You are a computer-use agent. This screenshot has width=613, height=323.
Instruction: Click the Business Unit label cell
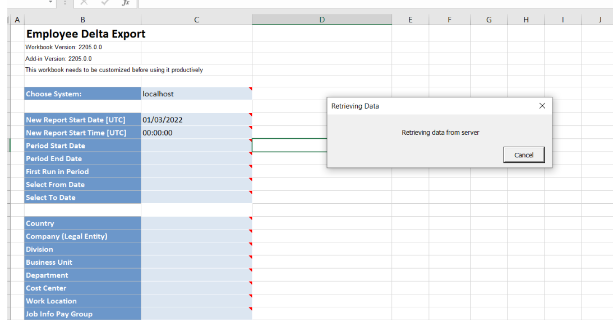click(82, 262)
